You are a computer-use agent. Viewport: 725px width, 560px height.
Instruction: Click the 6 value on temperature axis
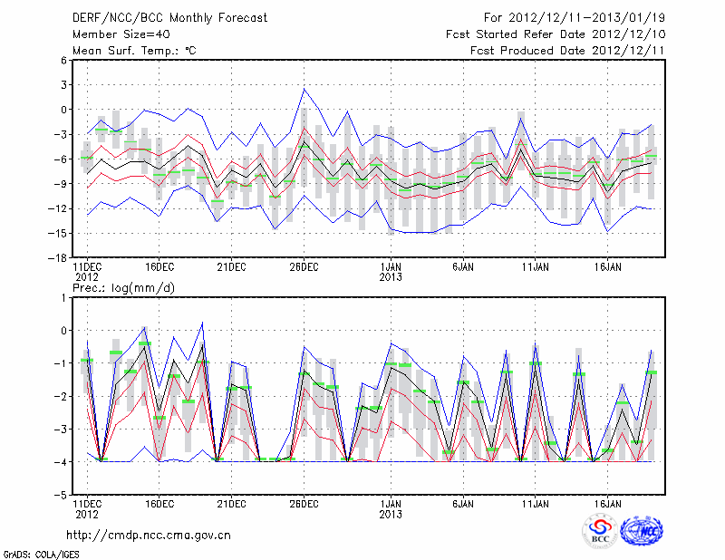click(x=65, y=60)
